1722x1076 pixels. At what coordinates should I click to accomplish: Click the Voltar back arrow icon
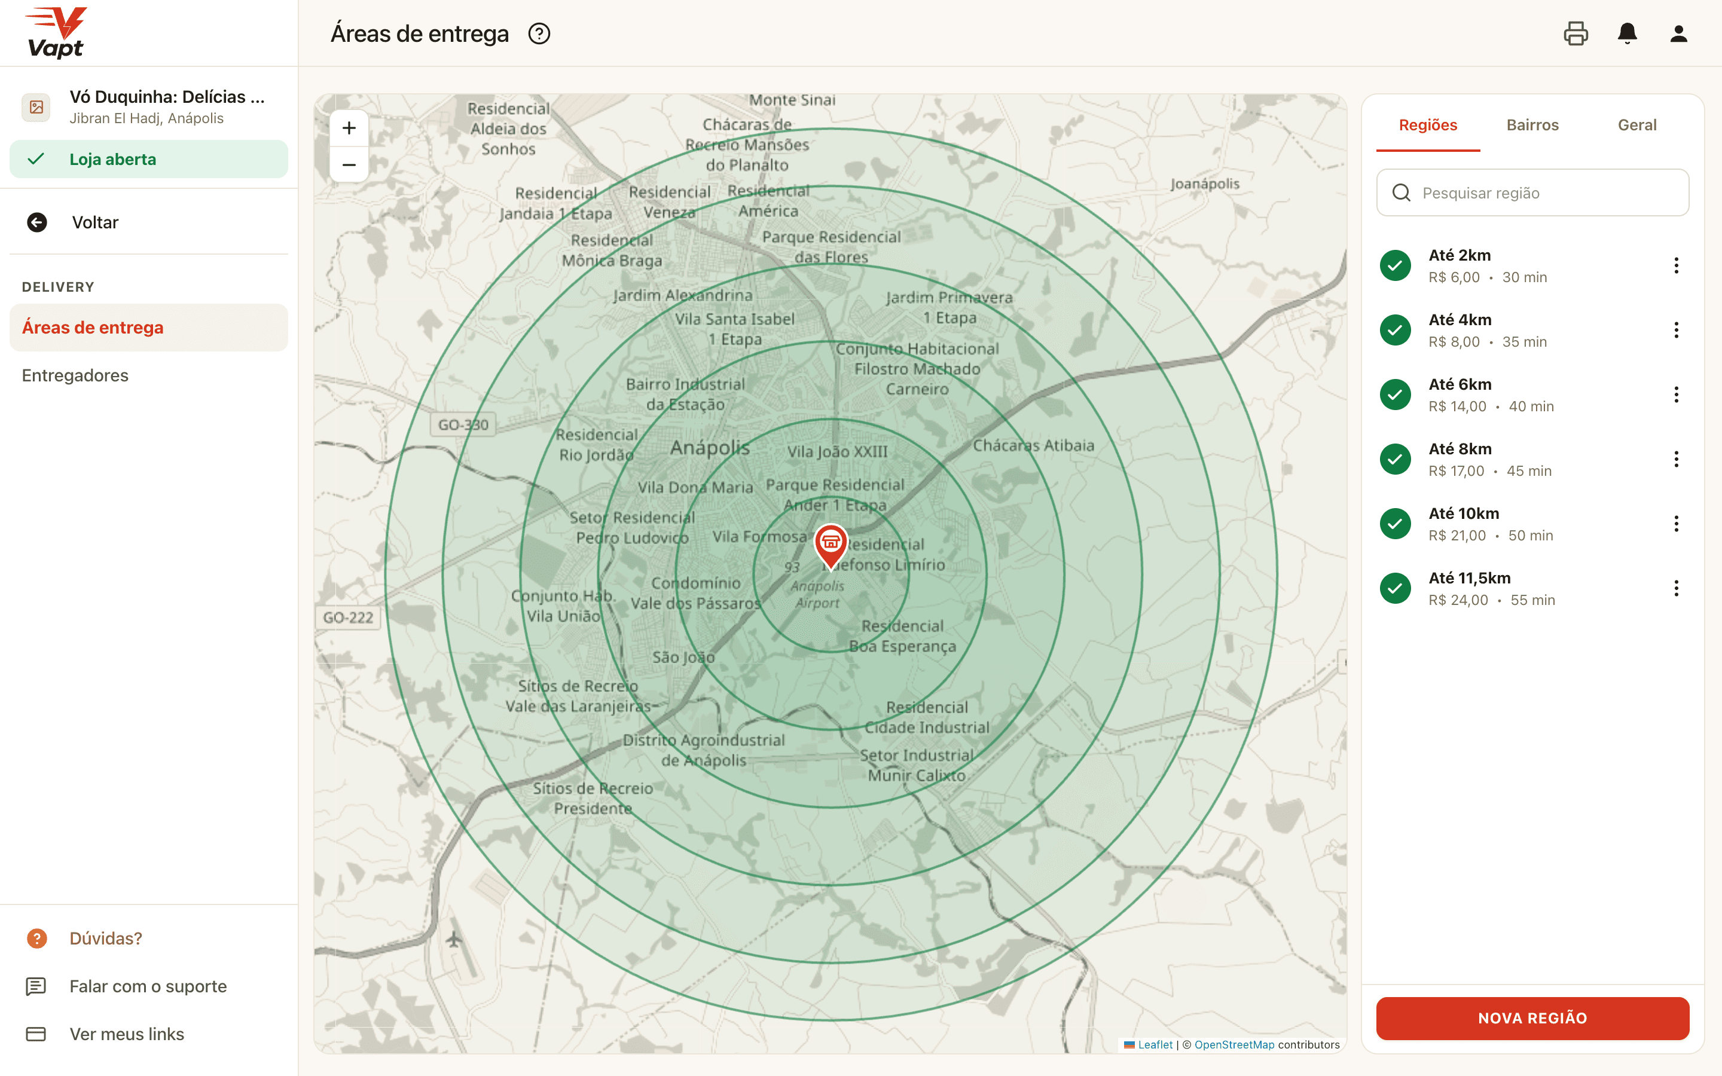point(37,222)
